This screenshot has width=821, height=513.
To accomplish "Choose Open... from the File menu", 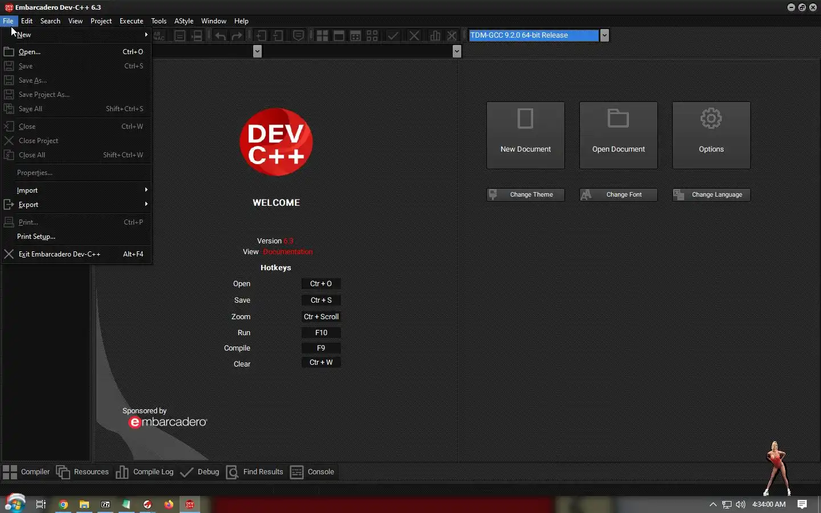I will [x=76, y=52].
